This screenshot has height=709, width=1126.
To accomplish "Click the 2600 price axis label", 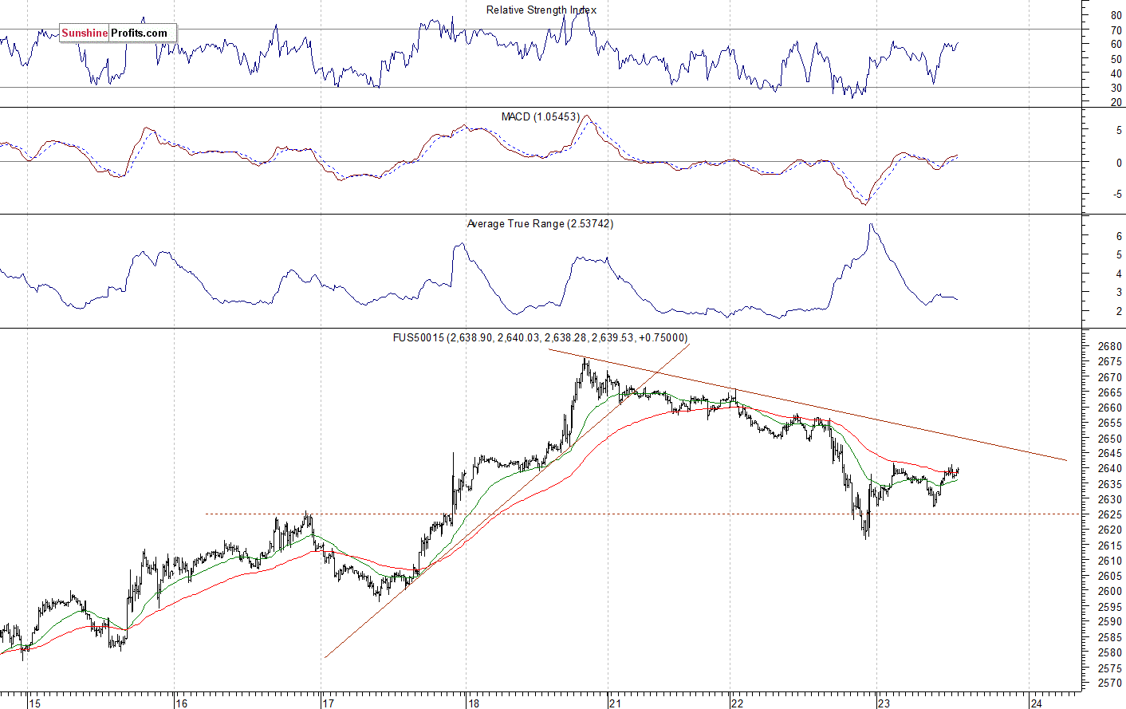I will (1110, 591).
